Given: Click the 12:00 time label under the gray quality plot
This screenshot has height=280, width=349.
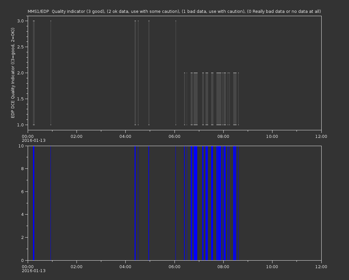Looking at the screenshot, I should (x=321, y=136).
